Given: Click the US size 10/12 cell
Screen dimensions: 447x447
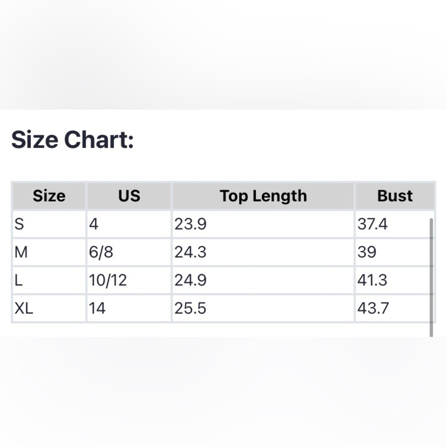Looking at the screenshot, I should click(x=129, y=280).
